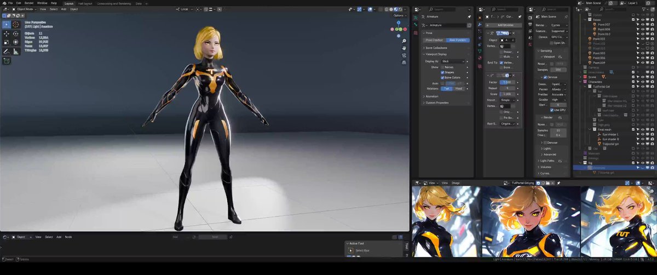This screenshot has width=657, height=275.
Task: Switch to the Hair layout workspace tab
Action: 86,3
